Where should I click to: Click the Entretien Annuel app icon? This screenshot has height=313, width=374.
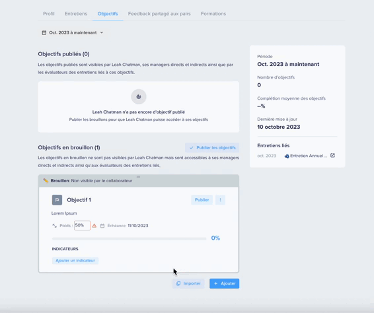point(287,156)
